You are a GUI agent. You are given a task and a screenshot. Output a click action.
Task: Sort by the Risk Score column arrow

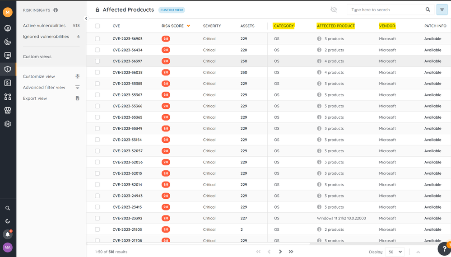[x=188, y=26]
